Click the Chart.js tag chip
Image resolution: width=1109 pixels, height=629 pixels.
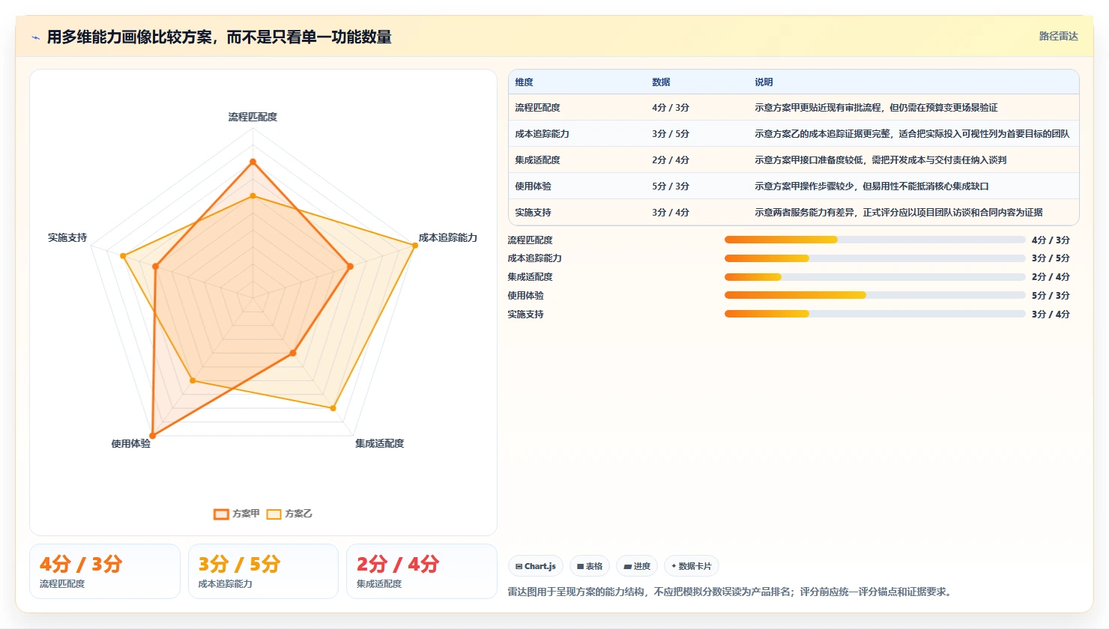coord(536,566)
